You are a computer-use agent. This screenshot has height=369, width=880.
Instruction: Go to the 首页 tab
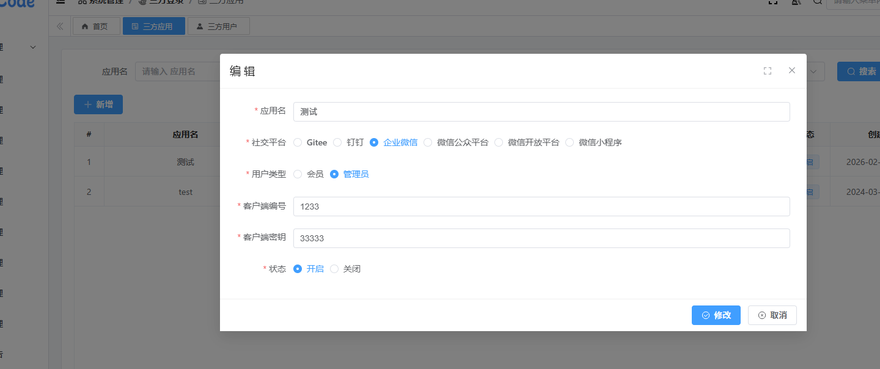point(95,26)
